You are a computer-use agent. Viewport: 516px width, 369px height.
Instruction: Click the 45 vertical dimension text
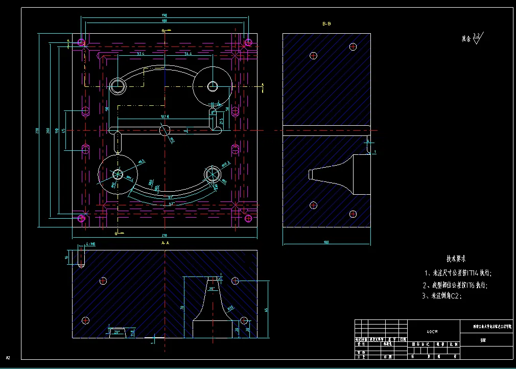coord(63,131)
